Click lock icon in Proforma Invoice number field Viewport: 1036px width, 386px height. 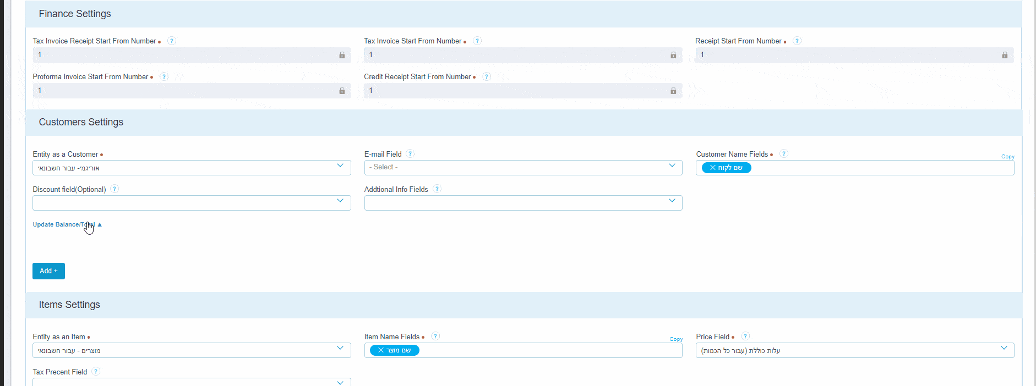pyautogui.click(x=342, y=91)
